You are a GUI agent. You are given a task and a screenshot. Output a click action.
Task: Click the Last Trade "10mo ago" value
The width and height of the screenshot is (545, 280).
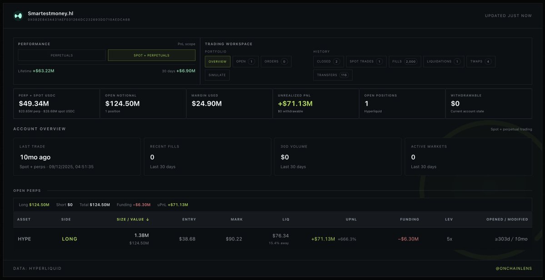35,157
